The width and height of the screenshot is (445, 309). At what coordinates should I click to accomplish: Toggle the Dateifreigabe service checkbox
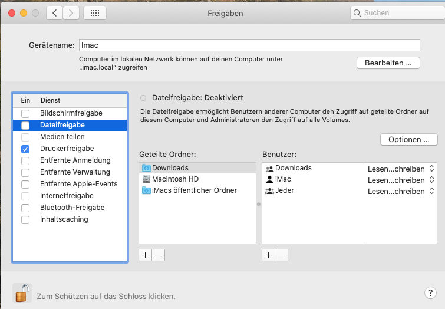click(25, 125)
